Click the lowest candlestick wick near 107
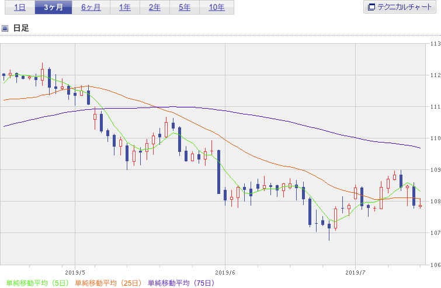The height and width of the screenshot is (288, 441). pos(329,229)
